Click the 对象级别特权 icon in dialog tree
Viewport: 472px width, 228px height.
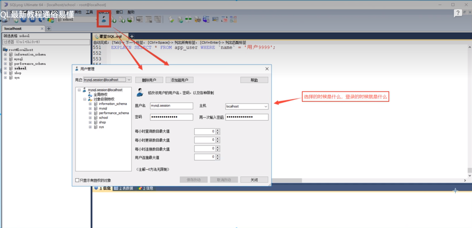(x=90, y=99)
